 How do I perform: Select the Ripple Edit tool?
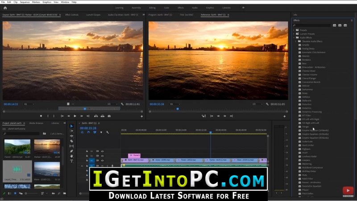click(71, 136)
